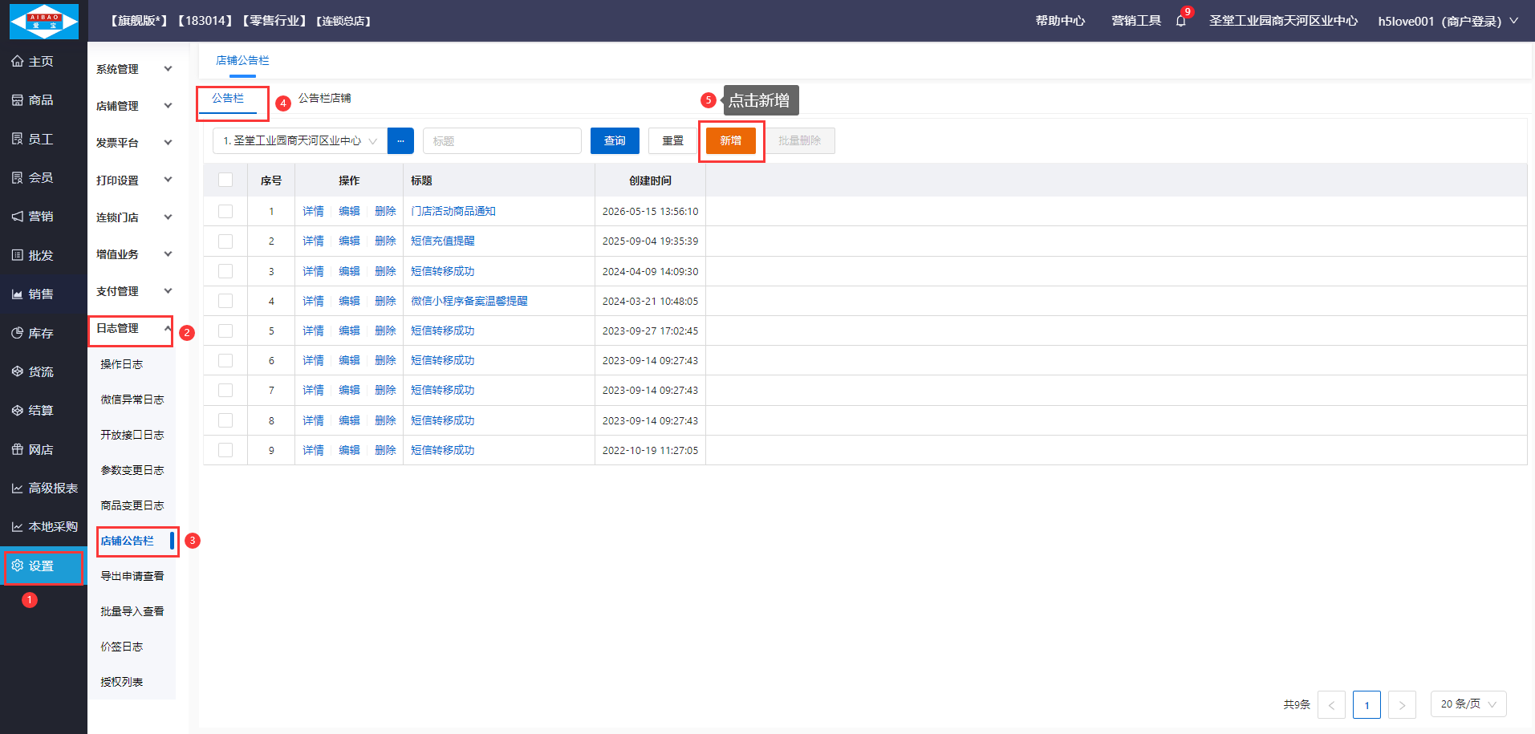Screen dimensions: 1535x734
Task: Select 操作日志 in the log menu
Action: tap(121, 364)
